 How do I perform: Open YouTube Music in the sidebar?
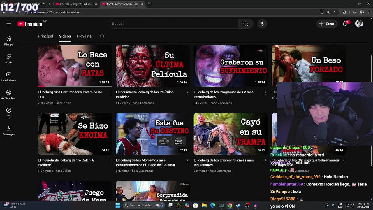(x=9, y=95)
